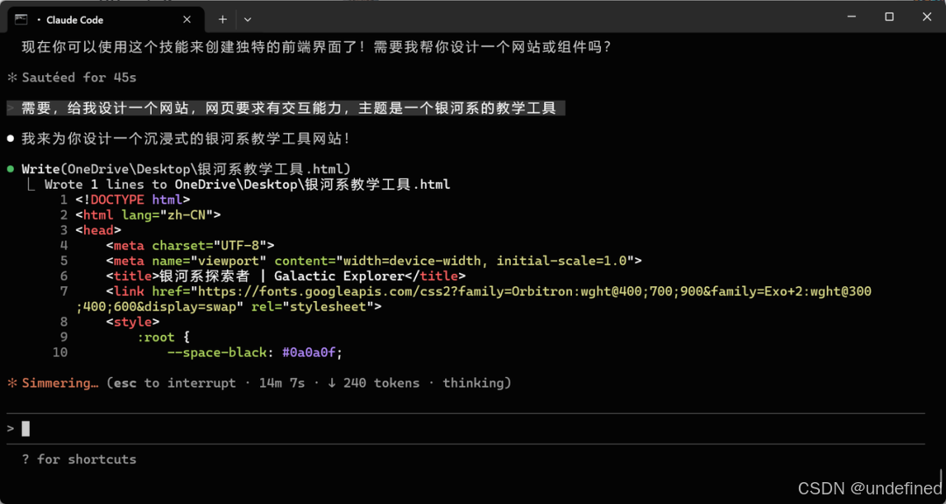Viewport: 946px width, 504px height.
Task: Maximize the terminal window
Action: click(889, 17)
